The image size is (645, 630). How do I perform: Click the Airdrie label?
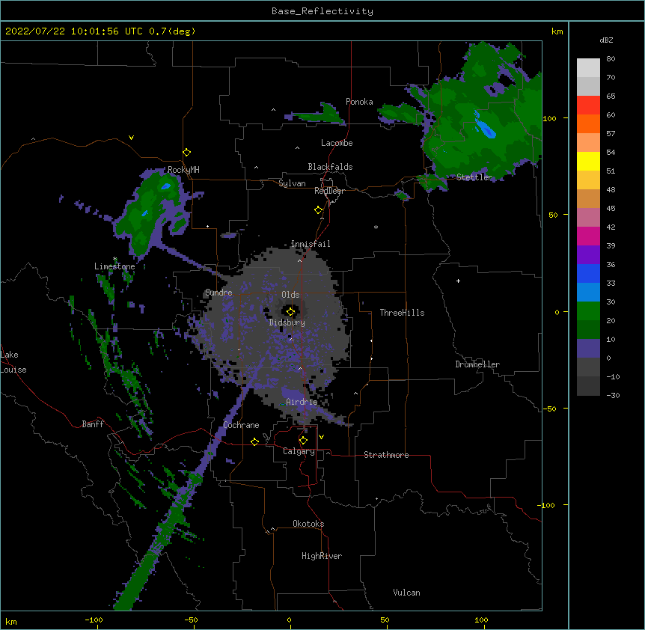point(302,402)
